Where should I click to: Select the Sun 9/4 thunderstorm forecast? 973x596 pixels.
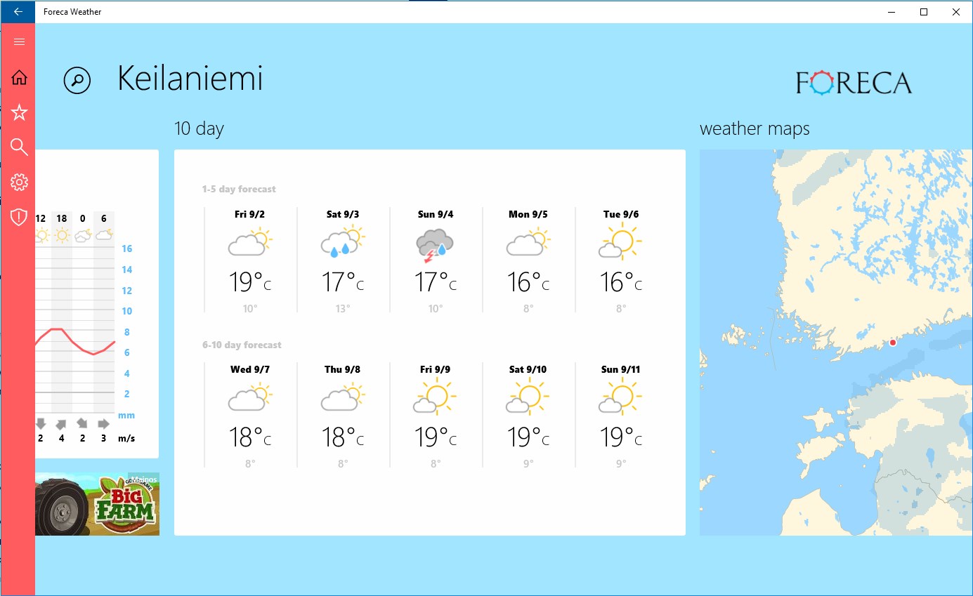[436, 260]
